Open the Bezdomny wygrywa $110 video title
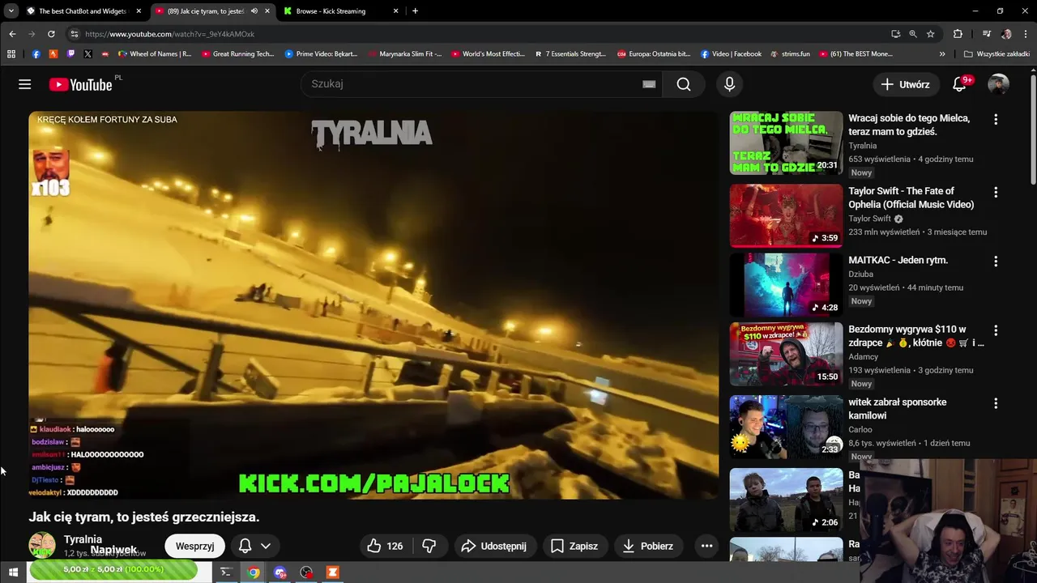Image resolution: width=1037 pixels, height=583 pixels. coord(915,336)
